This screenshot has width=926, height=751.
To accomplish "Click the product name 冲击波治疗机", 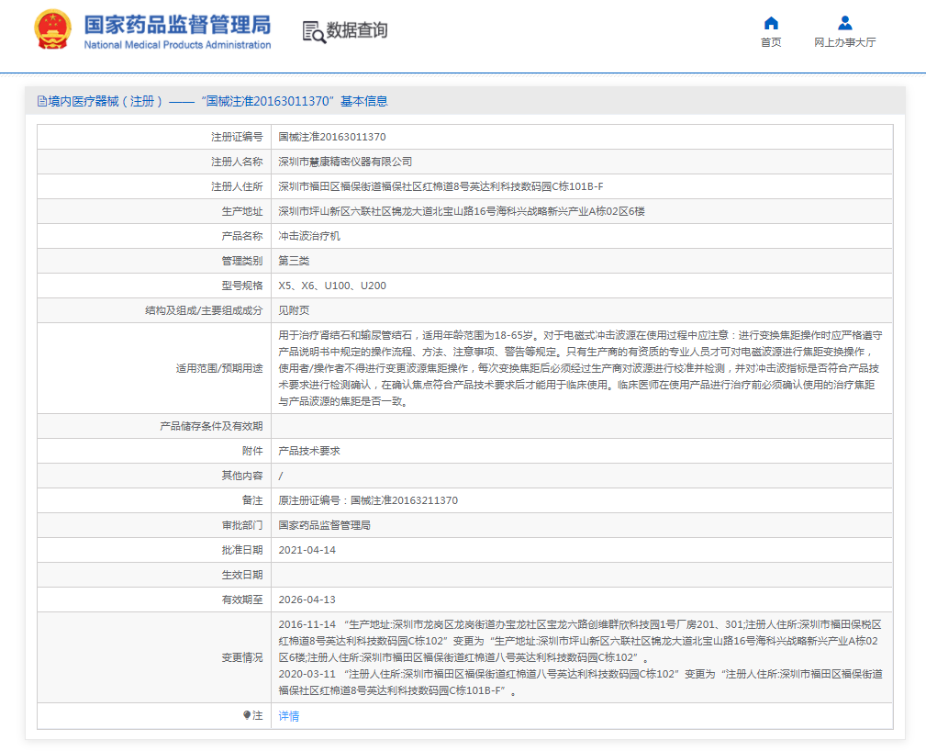I will [x=309, y=236].
